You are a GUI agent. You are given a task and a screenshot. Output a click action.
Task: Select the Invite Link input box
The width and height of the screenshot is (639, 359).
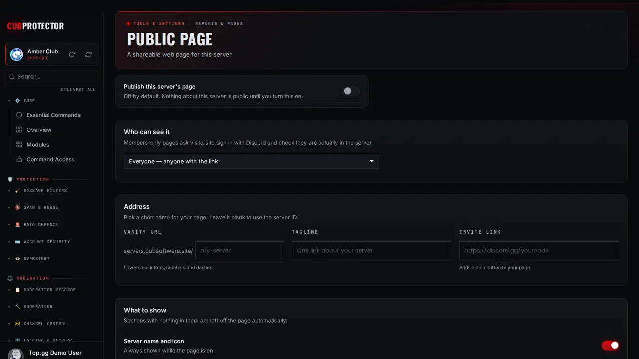[539, 251]
